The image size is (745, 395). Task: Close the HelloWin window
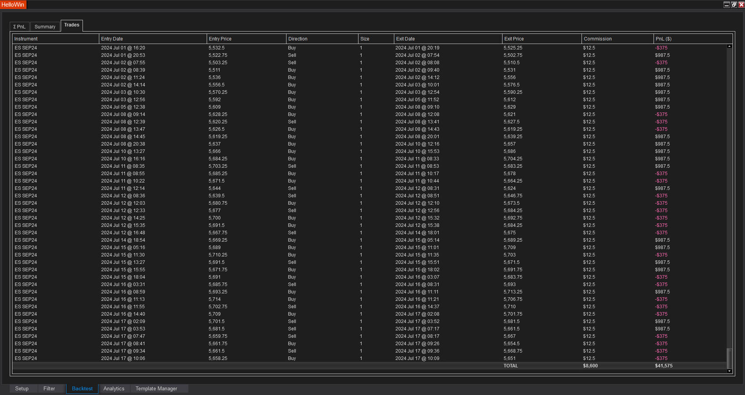(741, 5)
